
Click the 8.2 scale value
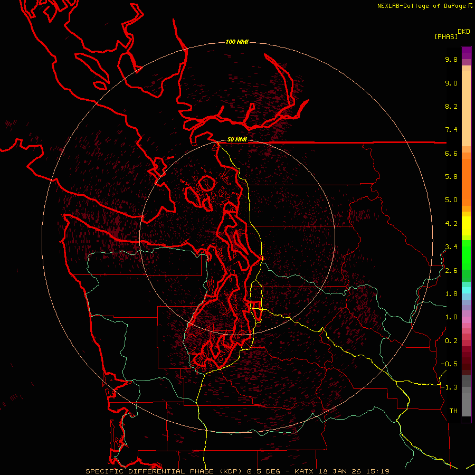[x=451, y=106]
